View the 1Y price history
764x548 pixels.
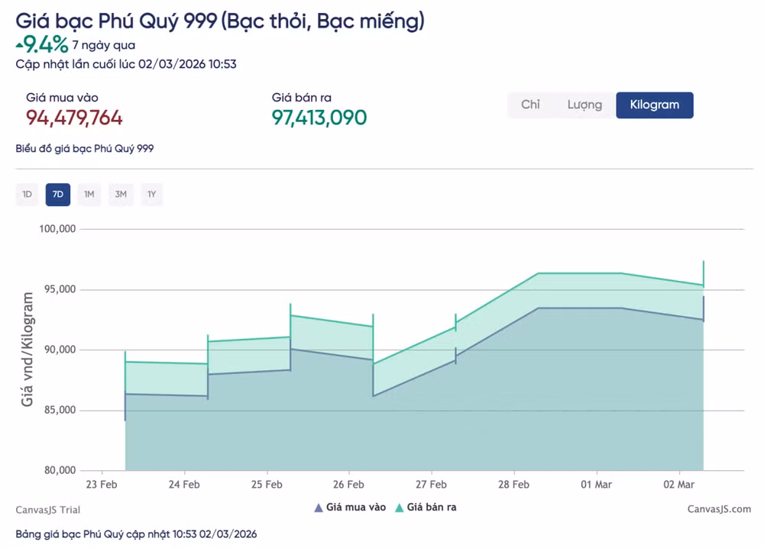click(x=151, y=195)
